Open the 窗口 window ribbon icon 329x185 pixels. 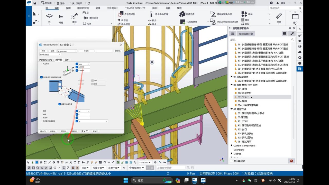tap(295, 16)
